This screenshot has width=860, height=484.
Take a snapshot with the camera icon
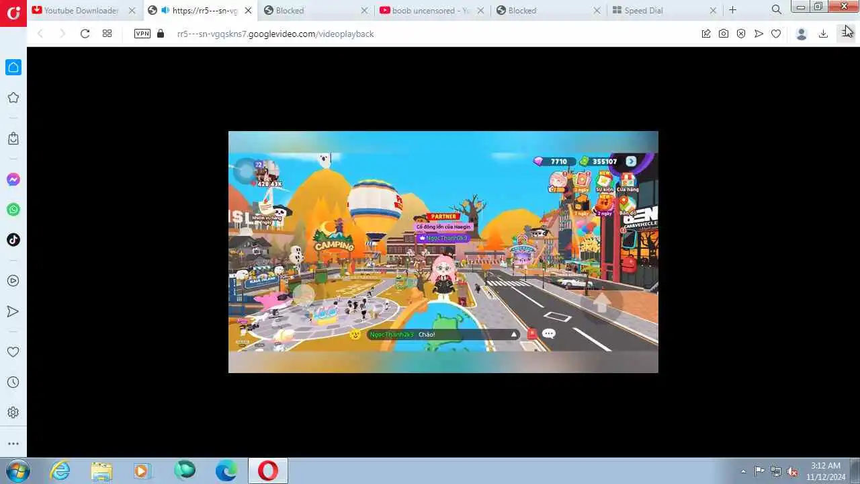point(724,34)
